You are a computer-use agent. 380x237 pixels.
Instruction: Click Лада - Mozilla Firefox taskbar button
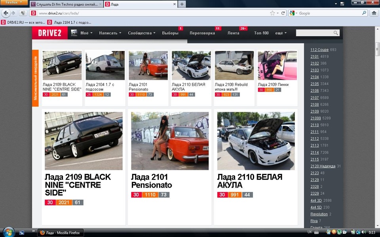(61, 233)
